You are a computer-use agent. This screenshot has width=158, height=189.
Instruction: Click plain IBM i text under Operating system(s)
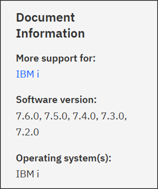(x=28, y=174)
